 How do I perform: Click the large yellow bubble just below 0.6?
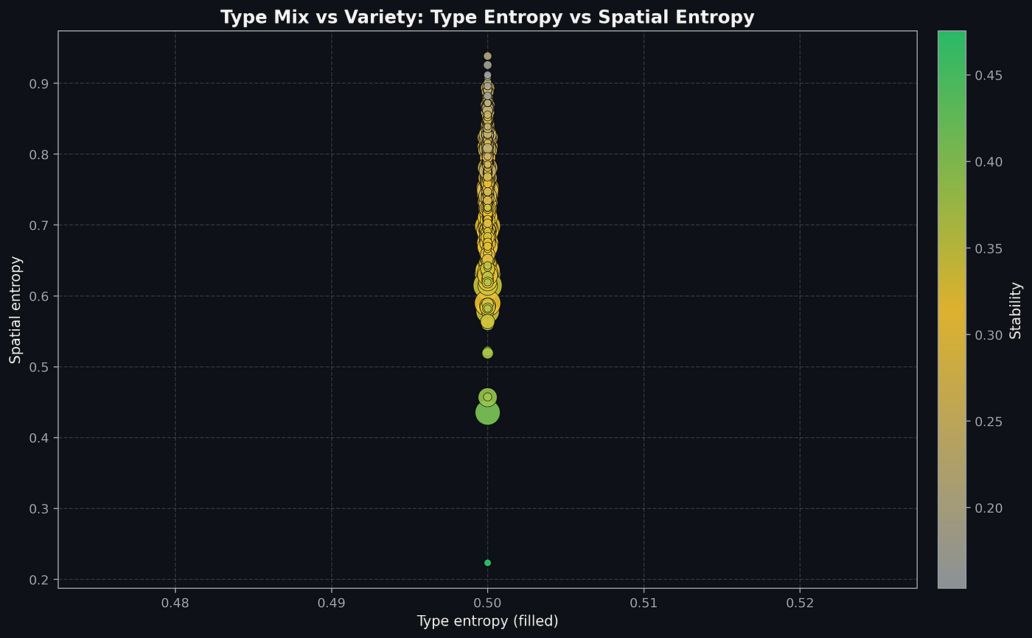tap(487, 304)
